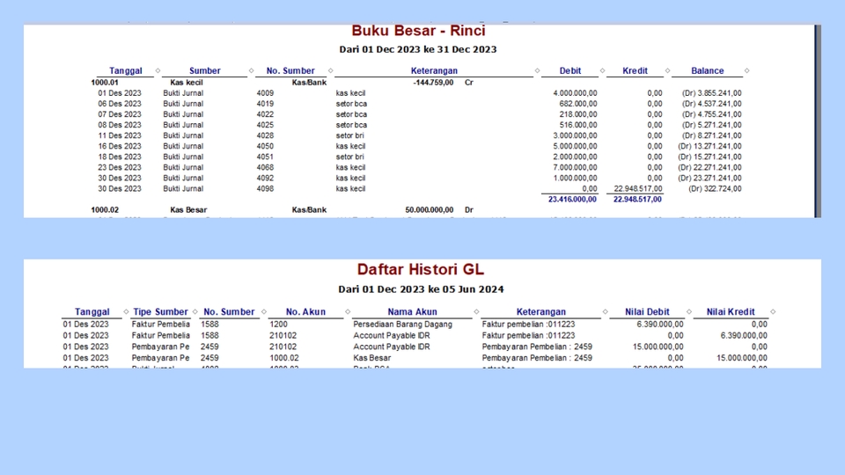Viewport: 845px width, 475px height.
Task: Select Keterangan header in Buku Besar report
Action: coord(434,70)
